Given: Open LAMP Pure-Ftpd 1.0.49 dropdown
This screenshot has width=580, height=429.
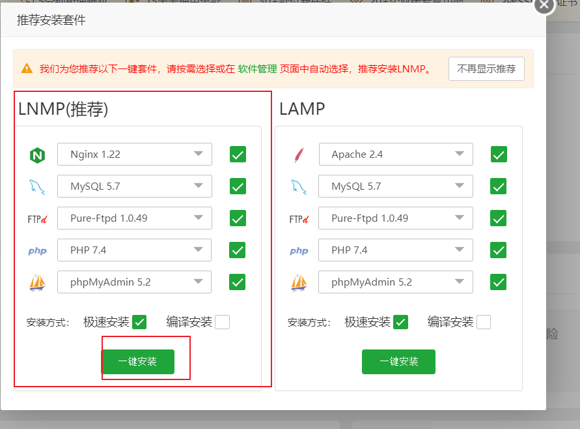Looking at the screenshot, I should point(396,218).
